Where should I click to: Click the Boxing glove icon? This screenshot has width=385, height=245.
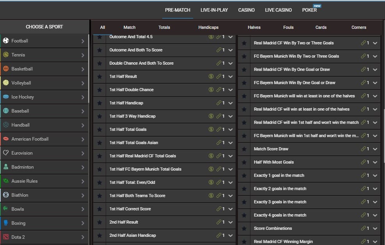click(6, 223)
